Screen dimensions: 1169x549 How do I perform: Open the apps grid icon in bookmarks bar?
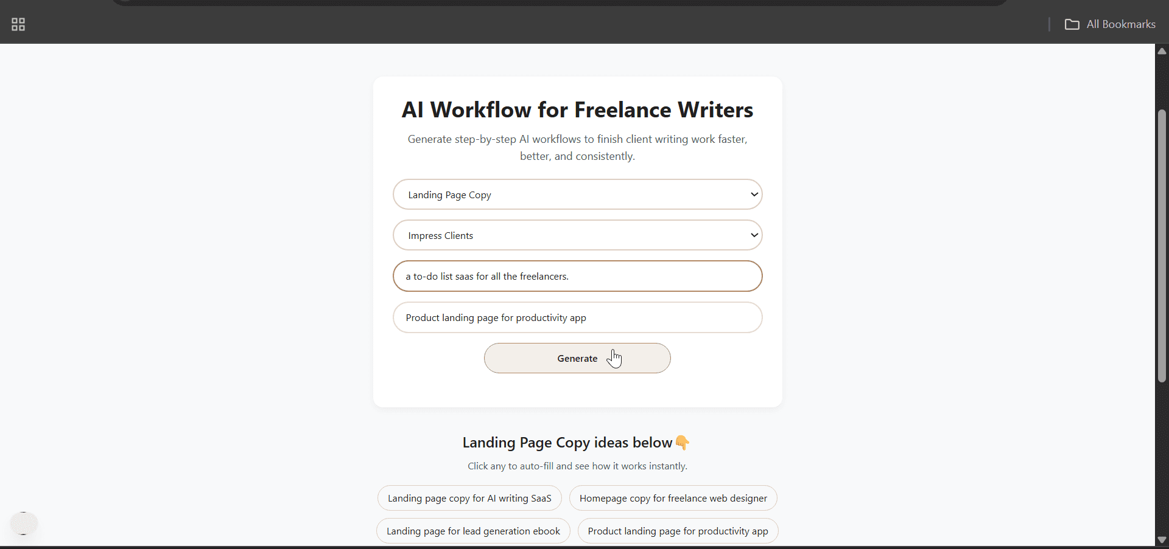coord(18,24)
